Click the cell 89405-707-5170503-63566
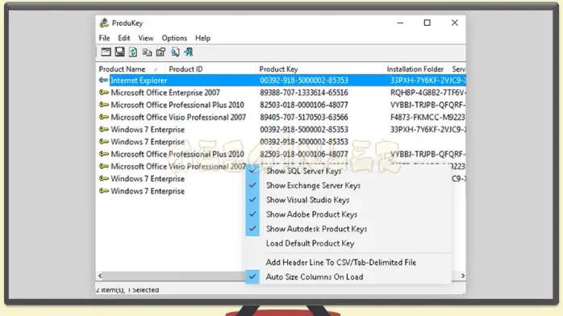Image resolution: width=563 pixels, height=316 pixels. click(x=304, y=117)
